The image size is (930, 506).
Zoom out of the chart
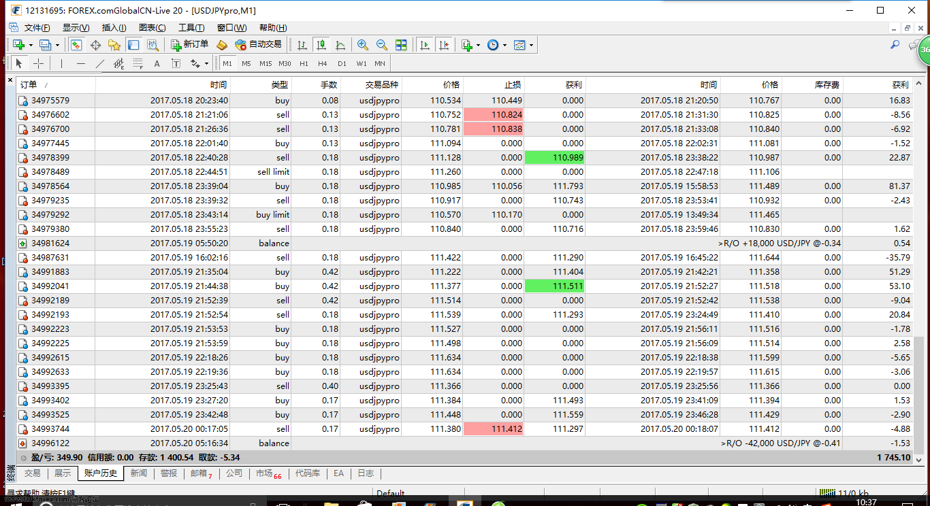pos(382,45)
